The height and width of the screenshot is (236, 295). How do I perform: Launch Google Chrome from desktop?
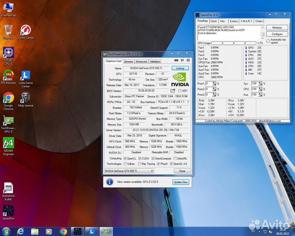coord(8,101)
